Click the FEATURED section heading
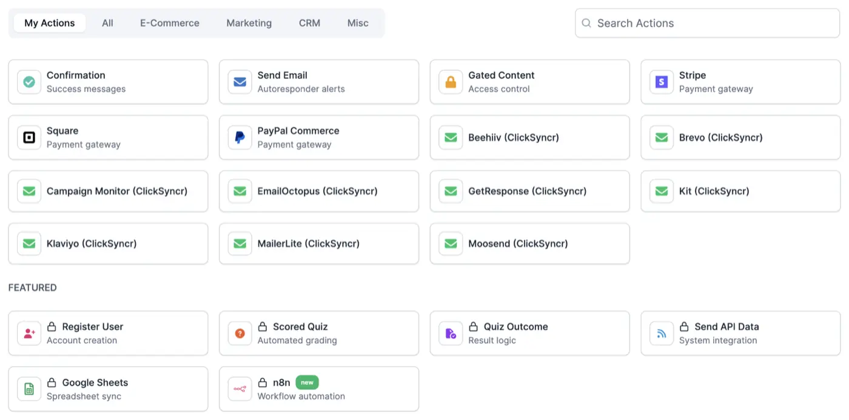The width and height of the screenshot is (849, 420). 33,287
